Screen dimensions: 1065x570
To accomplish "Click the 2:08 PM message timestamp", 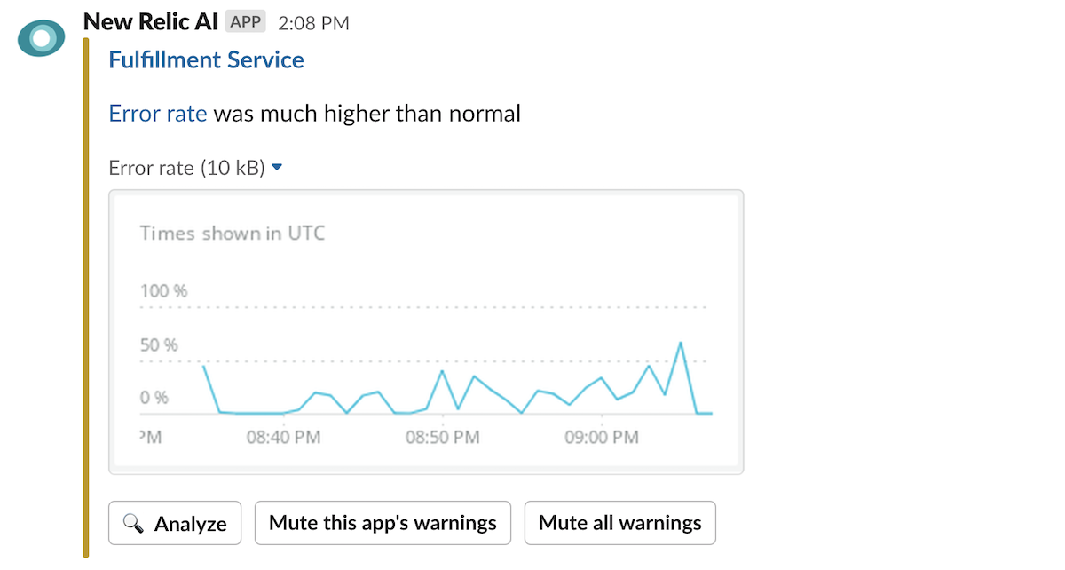I will click(x=313, y=23).
